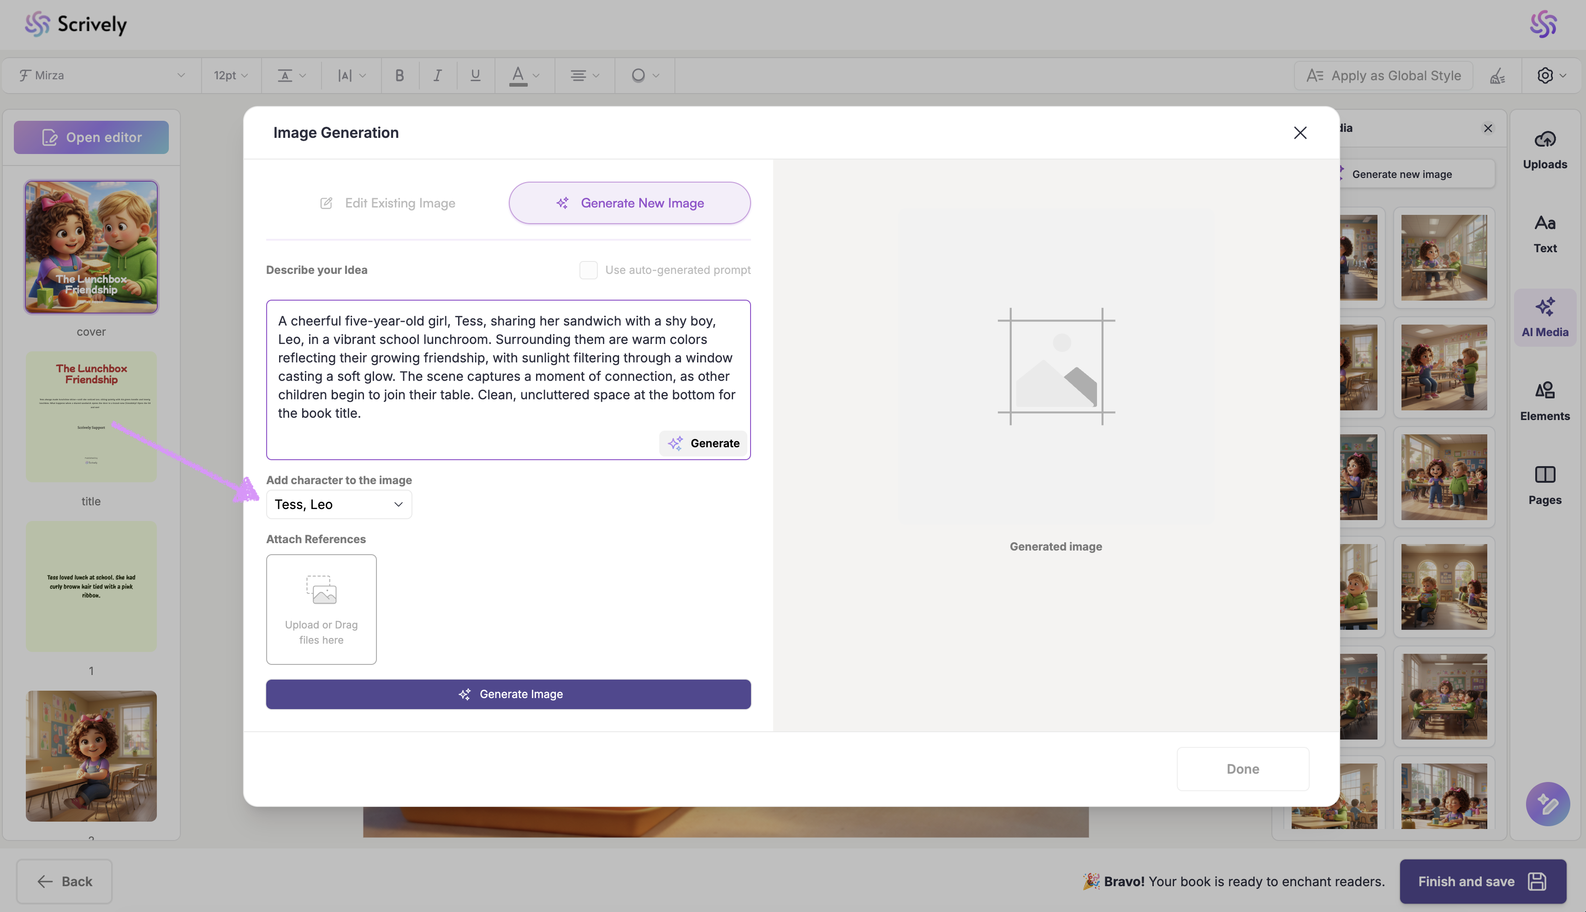Open the 12pt font size dropdown
1586x912 pixels.
[230, 75]
